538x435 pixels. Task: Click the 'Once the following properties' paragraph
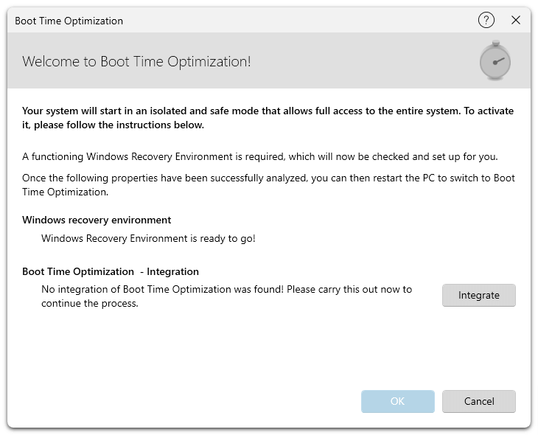(x=268, y=185)
